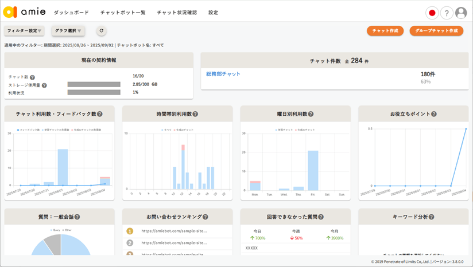The width and height of the screenshot is (473, 267).
Task: Click help icon beside 曜日別利用数 title
Action: click(311, 114)
